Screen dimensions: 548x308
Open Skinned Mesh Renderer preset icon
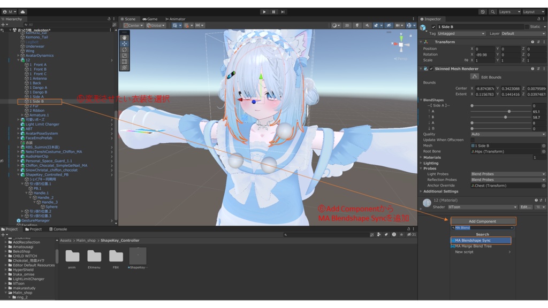click(x=538, y=69)
